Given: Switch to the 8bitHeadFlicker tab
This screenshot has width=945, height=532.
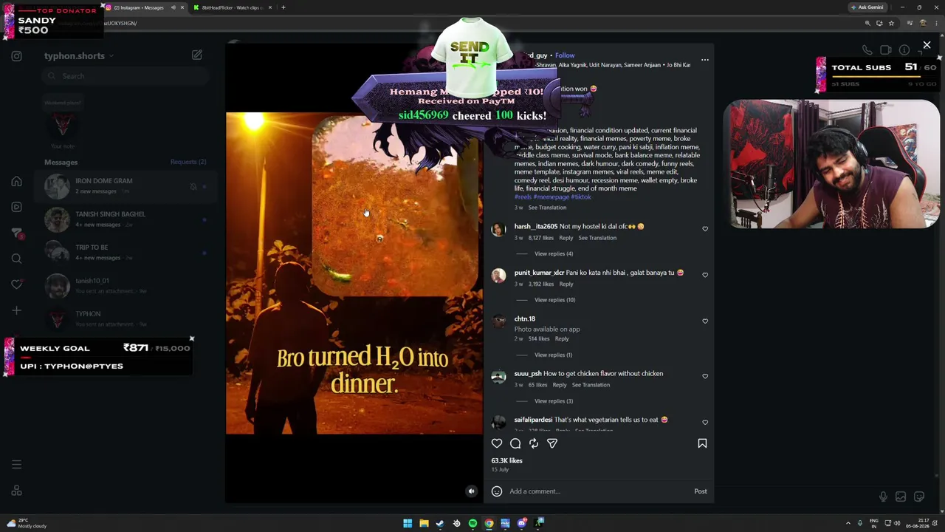Looking at the screenshot, I should click(233, 7).
